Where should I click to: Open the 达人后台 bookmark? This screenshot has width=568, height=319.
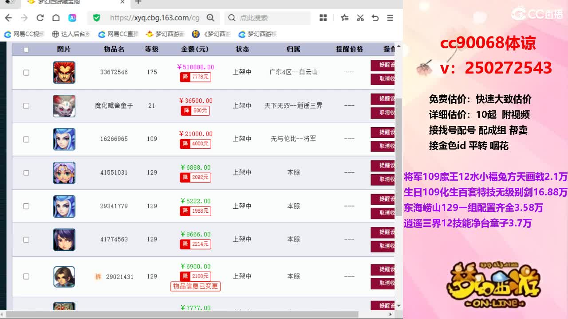[x=71, y=34]
